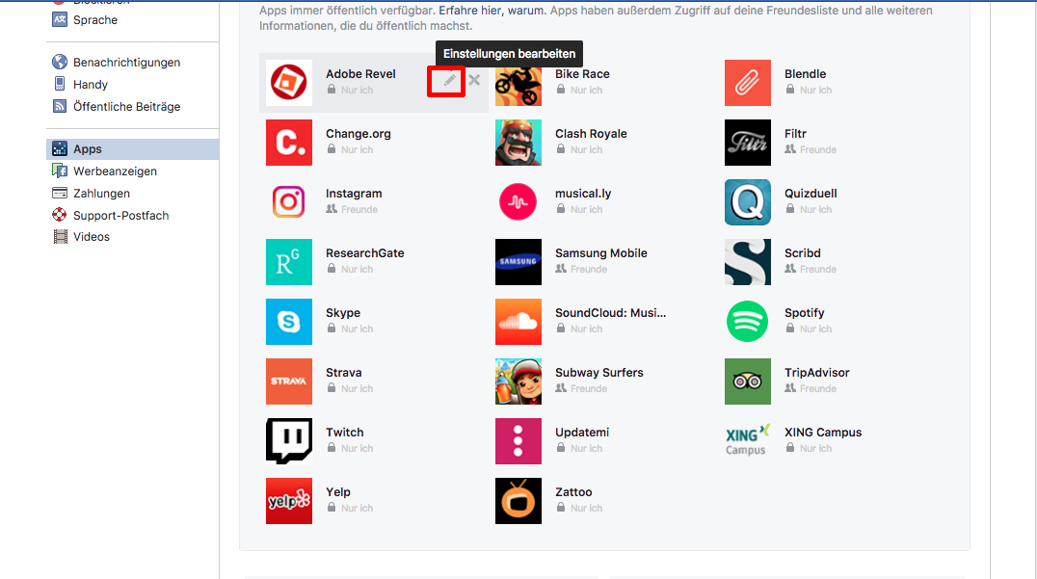
Task: Open the ResearchGate name link
Action: tap(364, 253)
